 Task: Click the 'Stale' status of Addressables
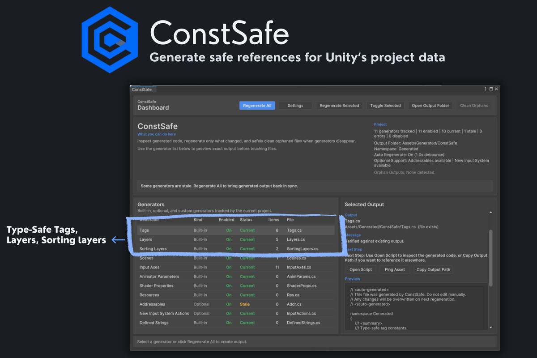245,304
